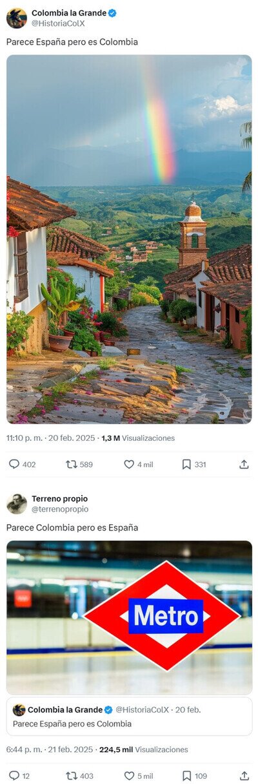Open the @terrenopropio handle link
The width and height of the screenshot is (258, 784).
60,509
